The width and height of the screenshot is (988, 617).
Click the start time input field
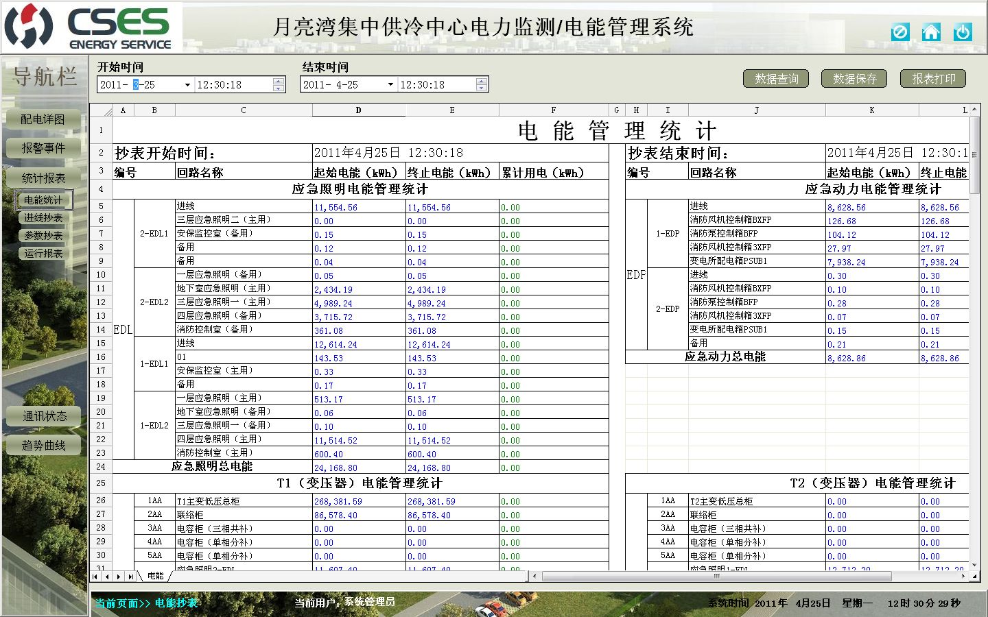233,85
